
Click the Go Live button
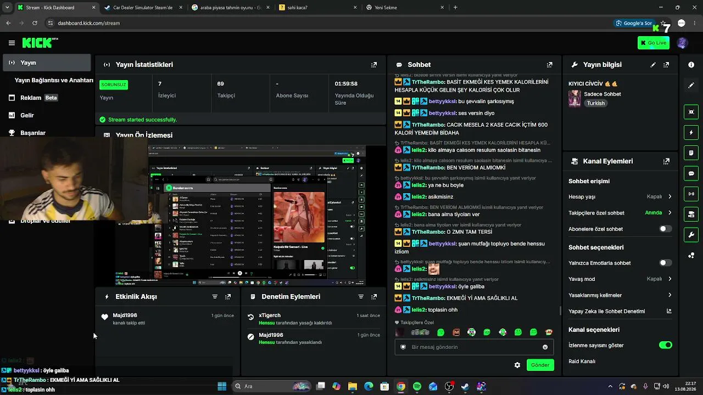[x=654, y=43]
